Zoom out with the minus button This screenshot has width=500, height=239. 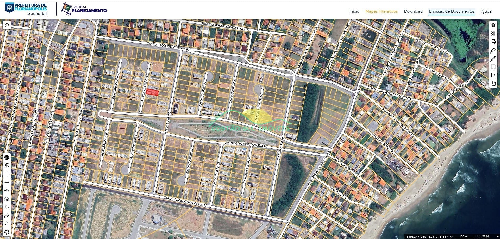point(7,182)
